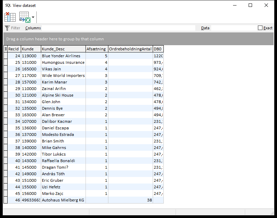
Task: Sort by the DB0 column header
Action: 158,49
